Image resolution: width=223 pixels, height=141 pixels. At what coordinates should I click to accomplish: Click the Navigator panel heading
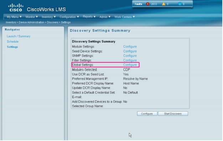[12, 29]
